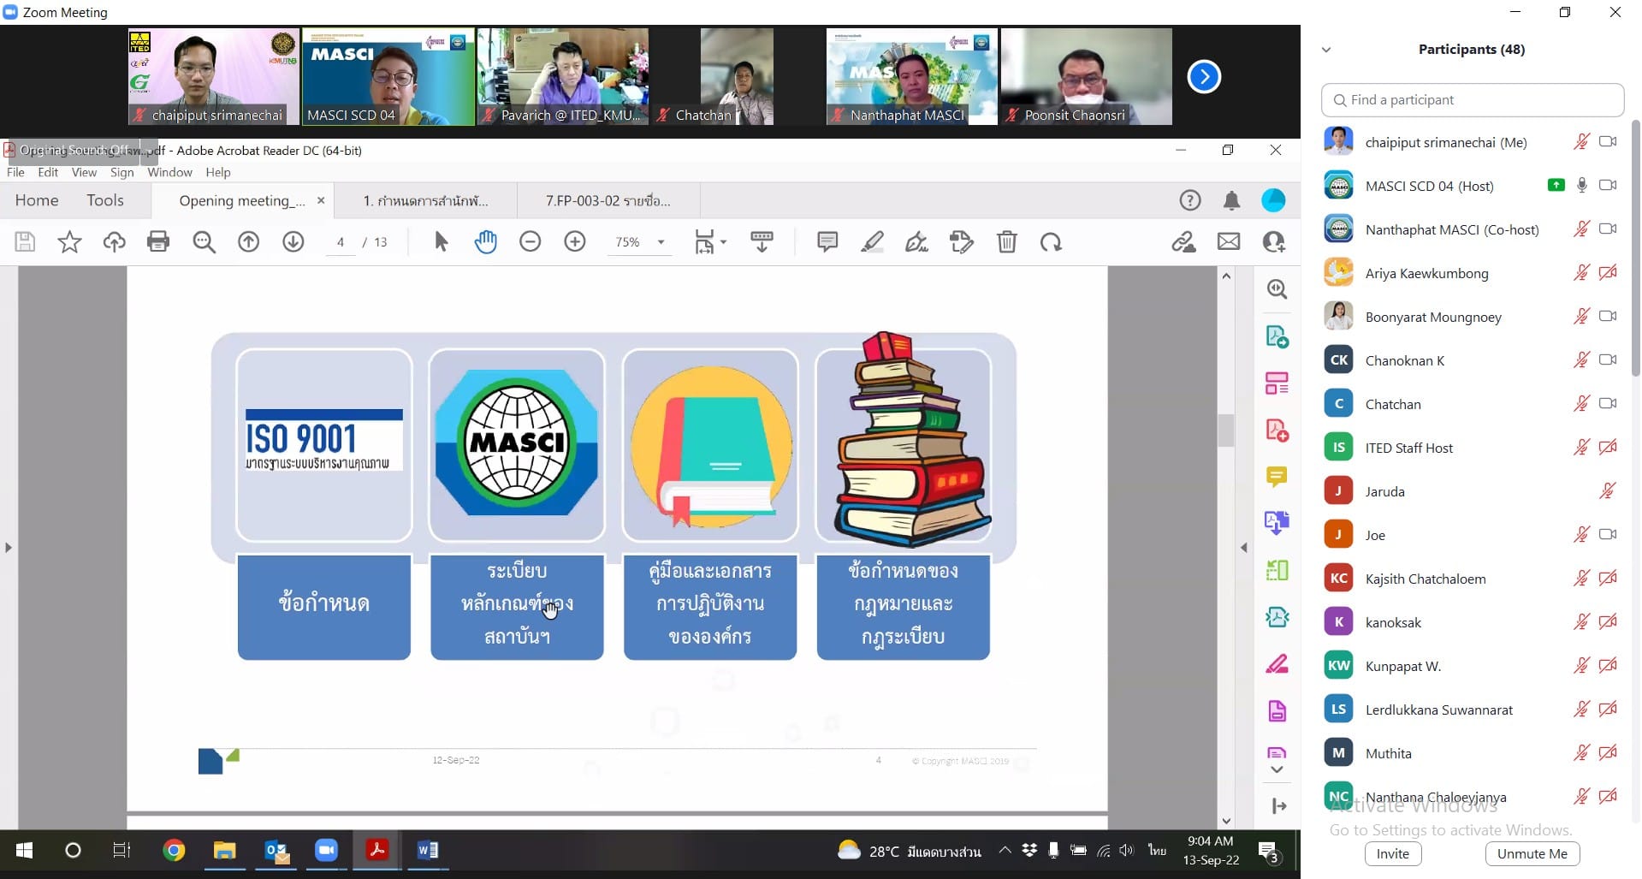
Task: Click the Unmute Me button
Action: tap(1532, 853)
